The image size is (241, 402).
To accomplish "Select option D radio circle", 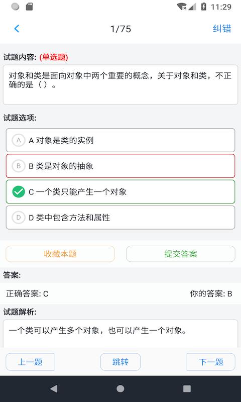I will tap(19, 218).
